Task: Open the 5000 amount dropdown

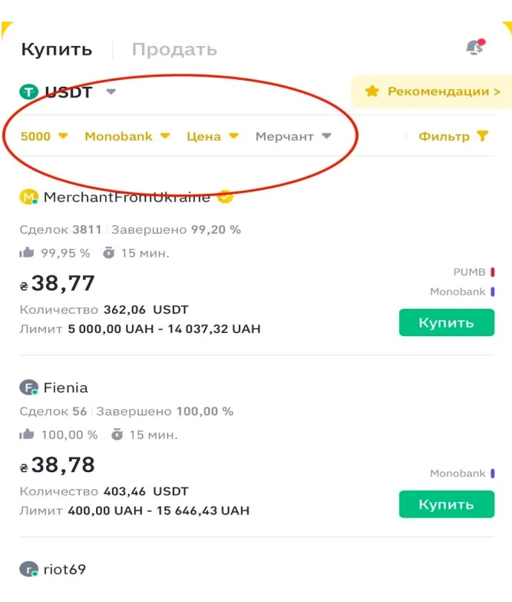Action: [44, 136]
